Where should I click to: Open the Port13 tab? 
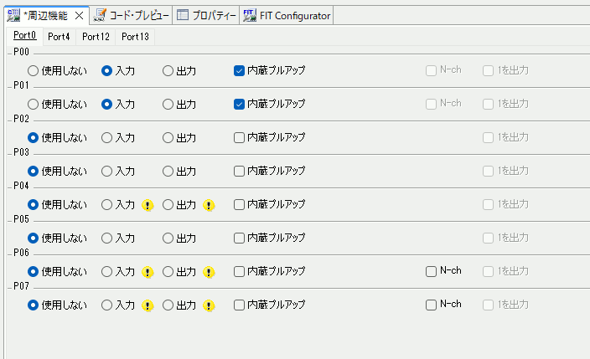tap(134, 37)
